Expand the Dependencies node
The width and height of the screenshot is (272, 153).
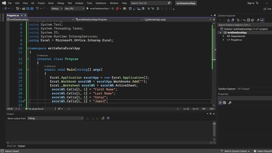tap(224, 36)
